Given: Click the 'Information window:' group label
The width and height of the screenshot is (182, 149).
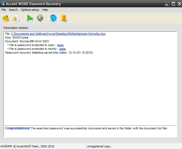Looking at the screenshot, I should pos(16,28).
